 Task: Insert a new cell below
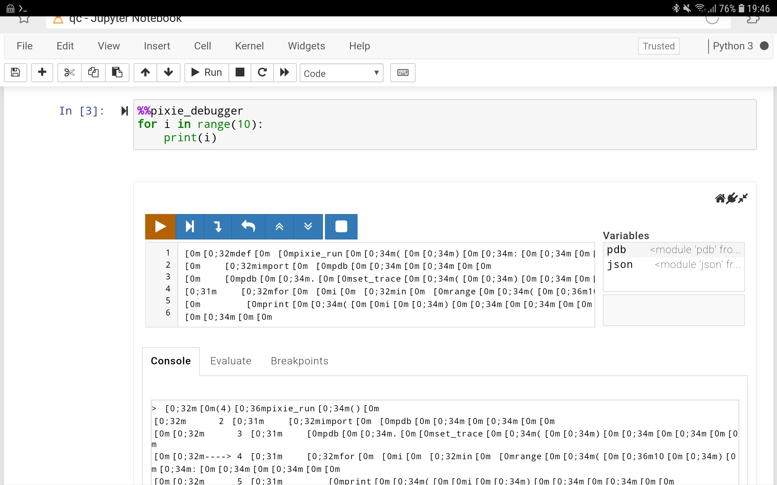click(42, 73)
